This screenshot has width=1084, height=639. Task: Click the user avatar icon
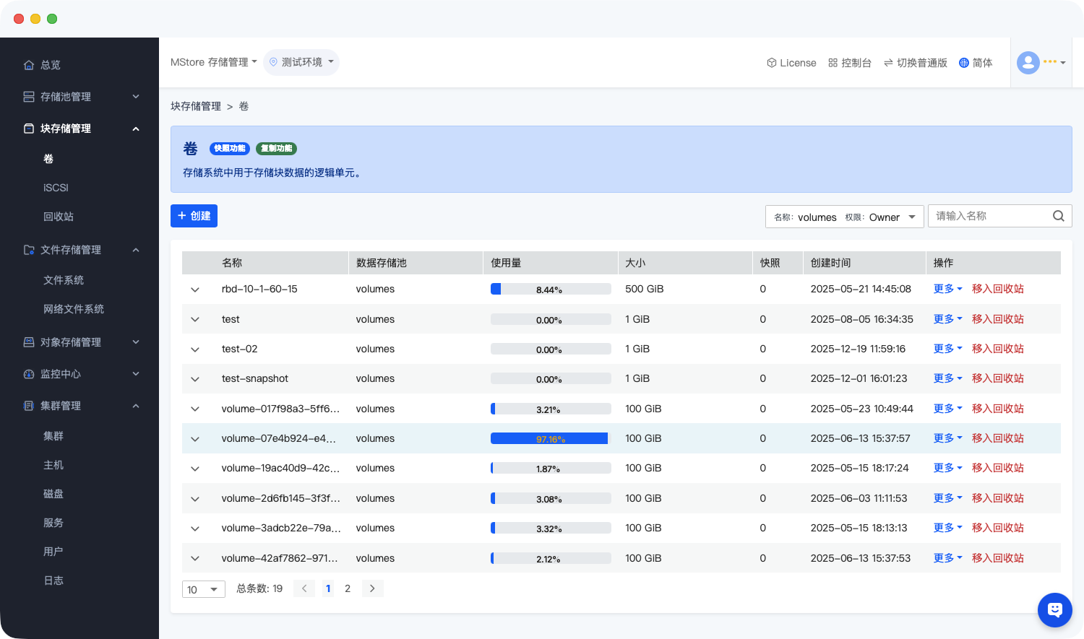coord(1028,63)
